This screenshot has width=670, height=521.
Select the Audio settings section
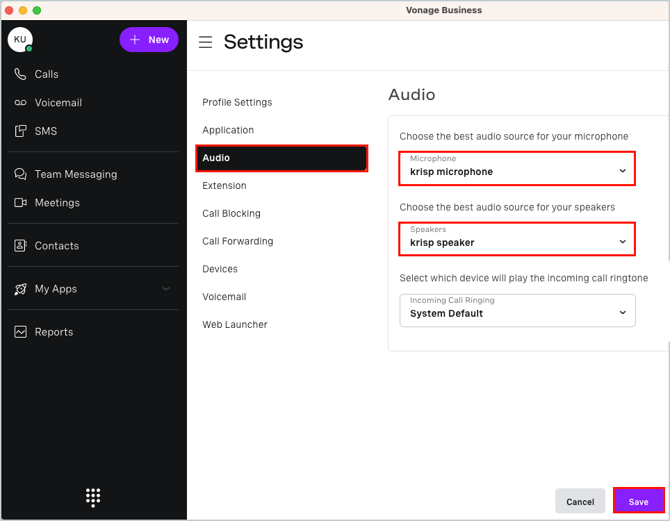281,158
